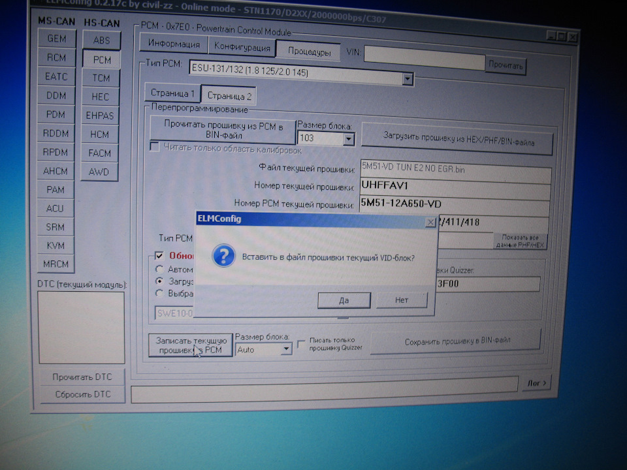Decline with the Нет button
The image size is (627, 470).
click(402, 300)
